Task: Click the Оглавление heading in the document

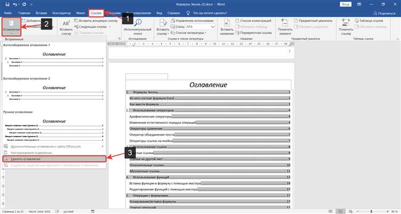Action: click(x=208, y=85)
